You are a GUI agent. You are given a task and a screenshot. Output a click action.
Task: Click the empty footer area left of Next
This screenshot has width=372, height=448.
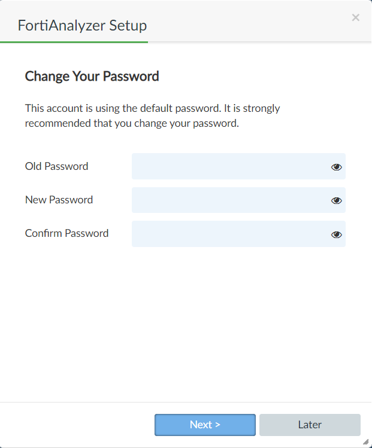[78, 425]
